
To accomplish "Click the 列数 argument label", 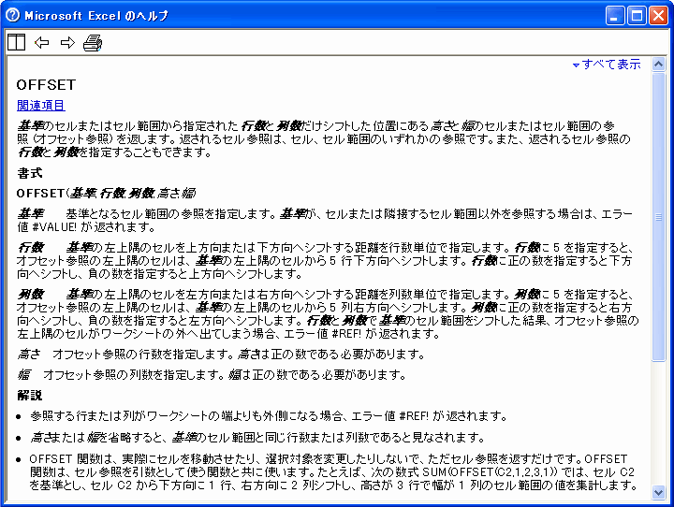I will 31,295.
